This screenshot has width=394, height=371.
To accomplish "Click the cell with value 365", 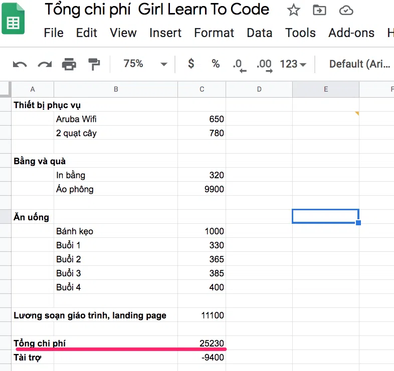I will 202,259.
